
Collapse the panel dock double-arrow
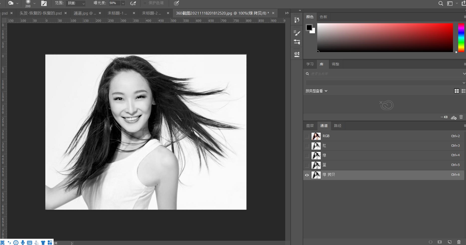(x=300, y=10)
